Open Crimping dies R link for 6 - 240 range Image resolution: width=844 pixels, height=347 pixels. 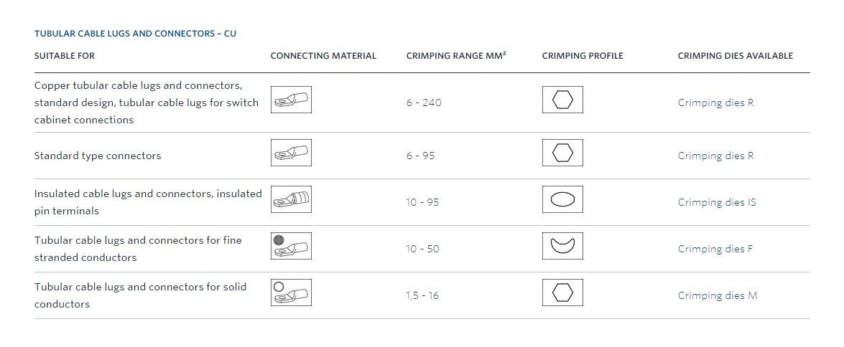715,103
